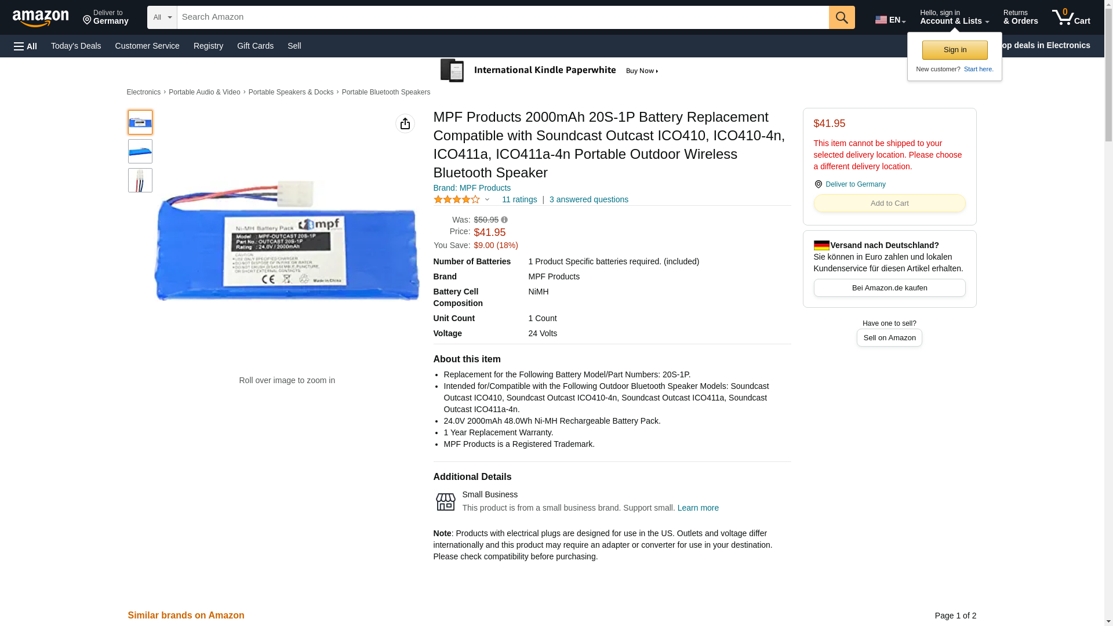Screen dimensions: 1113x626
Task: Change Deliver to Germany location
Action: [x=106, y=17]
